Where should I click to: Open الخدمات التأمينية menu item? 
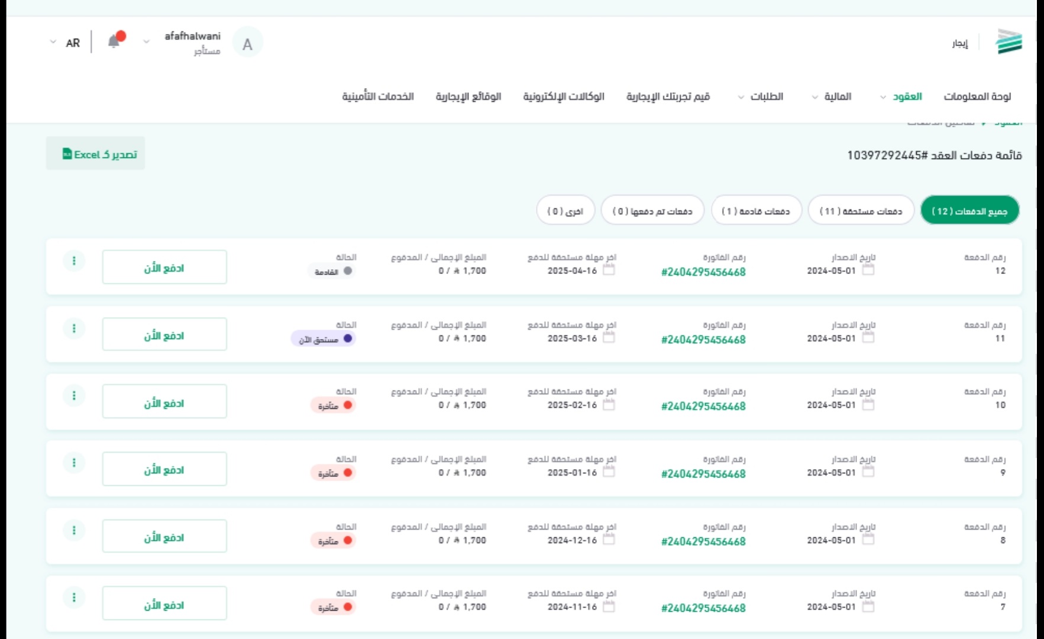coord(377,96)
